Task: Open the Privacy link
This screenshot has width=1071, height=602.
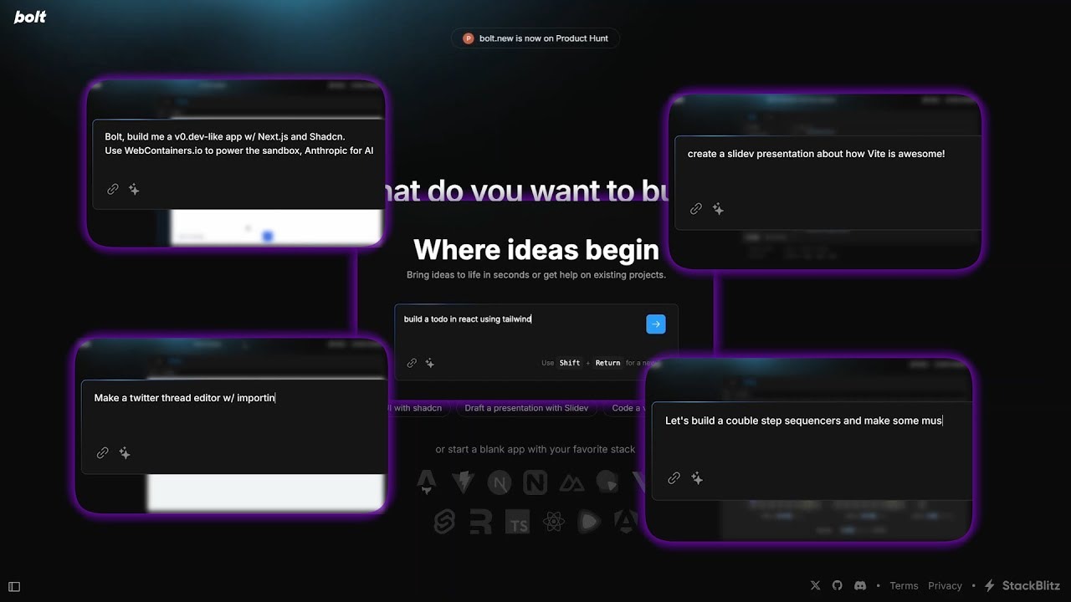Action: (x=945, y=585)
